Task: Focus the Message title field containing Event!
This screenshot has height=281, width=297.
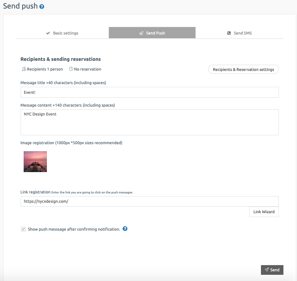Action: coord(149,92)
